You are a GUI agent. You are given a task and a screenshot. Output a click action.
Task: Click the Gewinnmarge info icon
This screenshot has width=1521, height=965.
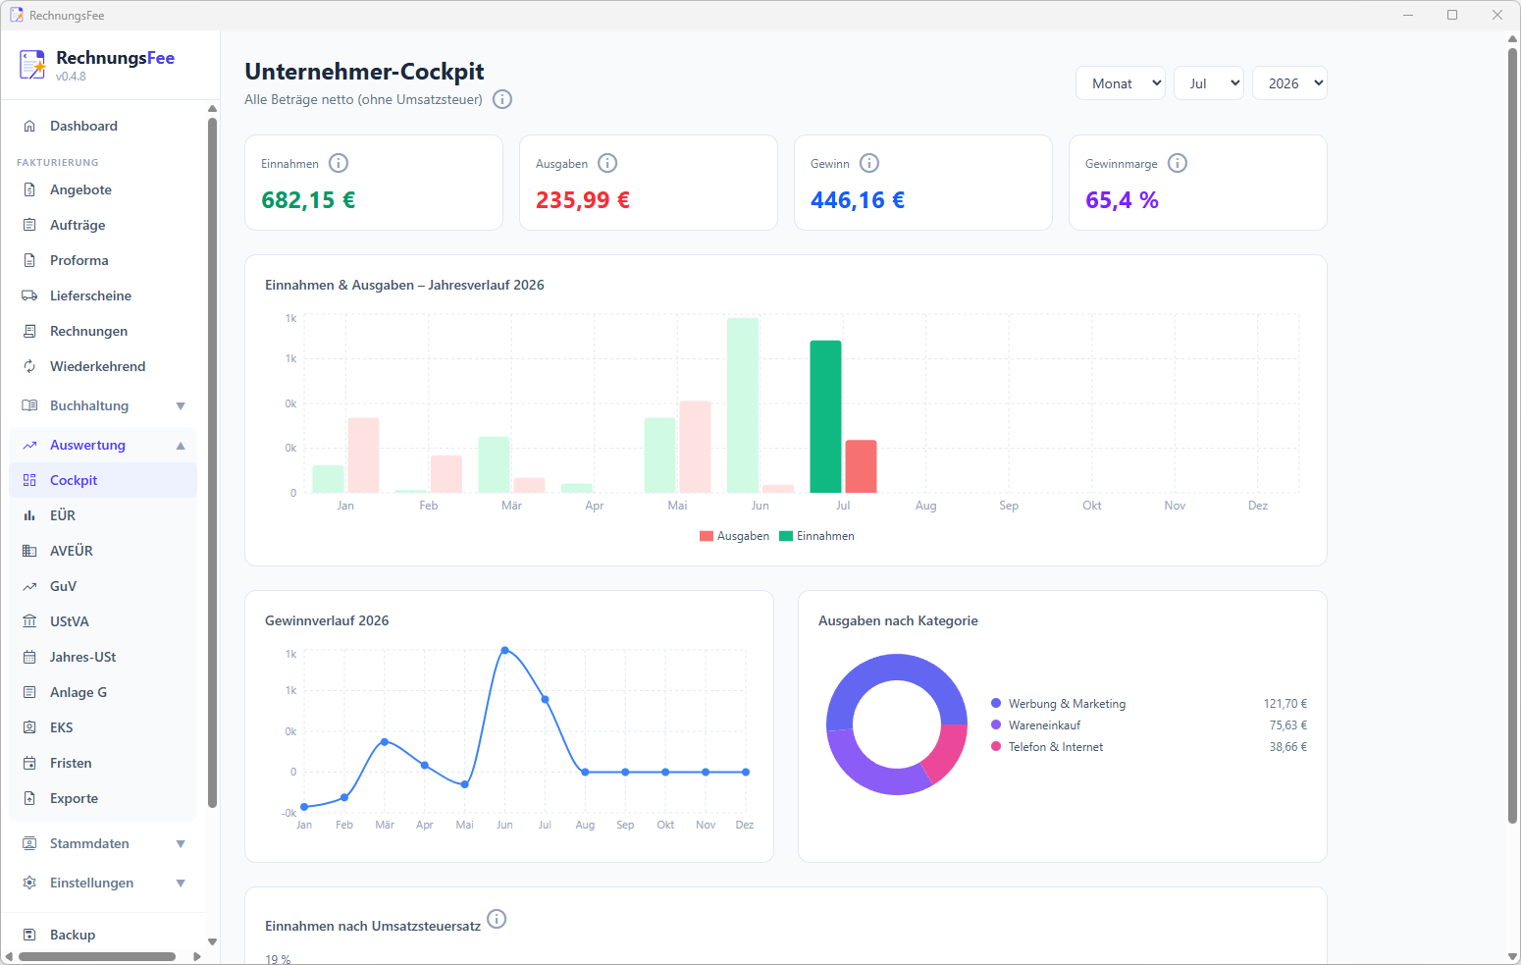1178,163
